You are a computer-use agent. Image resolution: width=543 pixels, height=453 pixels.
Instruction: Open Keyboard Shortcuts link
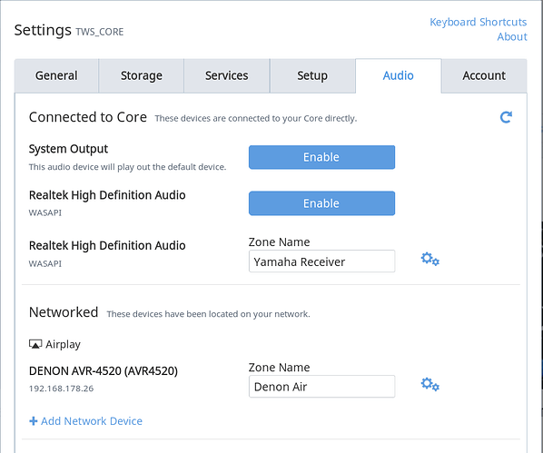(478, 22)
